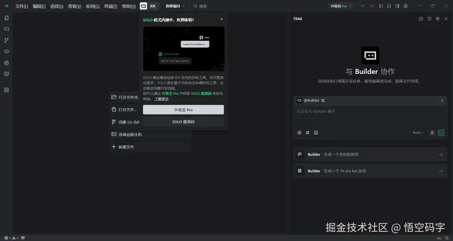
Task: Open the 查看(V) menu
Action: pyautogui.click(x=75, y=6)
